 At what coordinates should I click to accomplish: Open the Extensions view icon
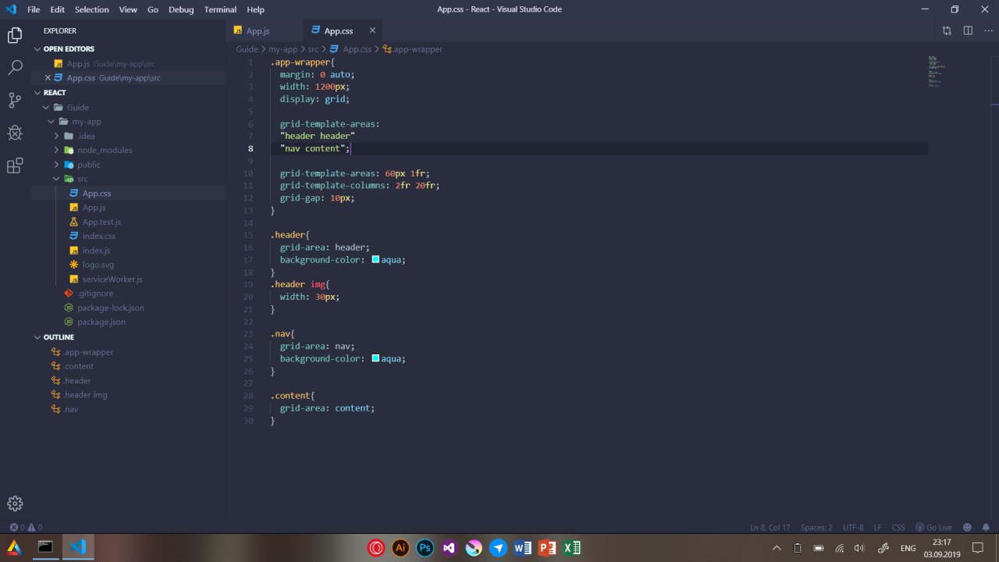15,165
